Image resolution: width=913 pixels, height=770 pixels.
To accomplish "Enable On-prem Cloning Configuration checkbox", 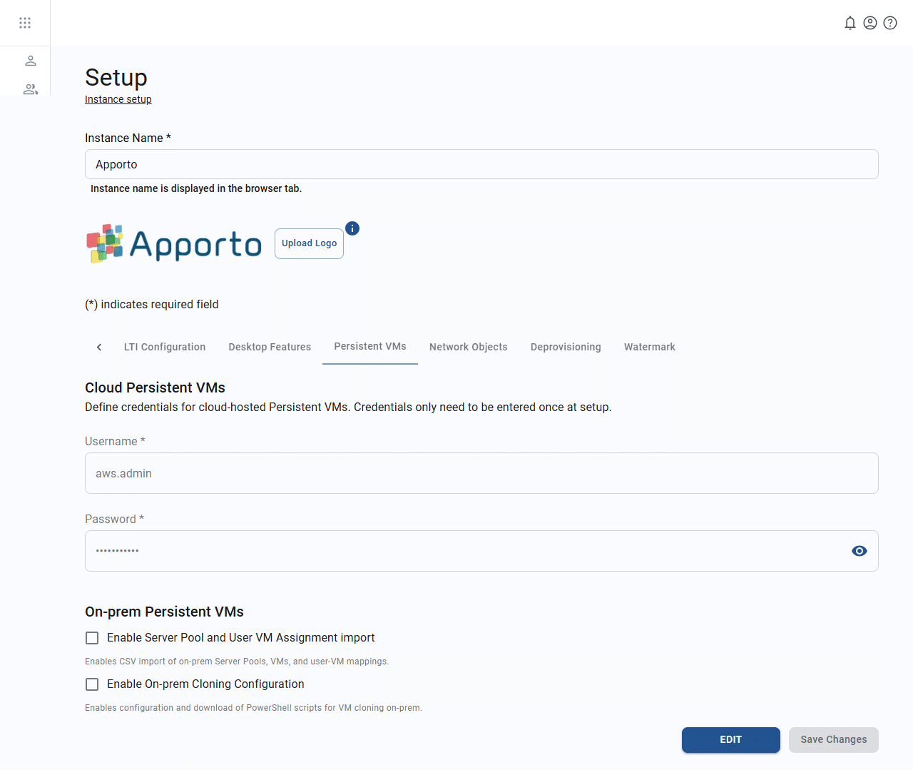I will [92, 684].
